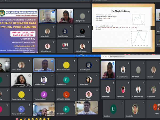Click speaking indicator on Dr. Jayanta Kumar B... tile
The height and width of the screenshot is (120, 160).
coord(53,12)
